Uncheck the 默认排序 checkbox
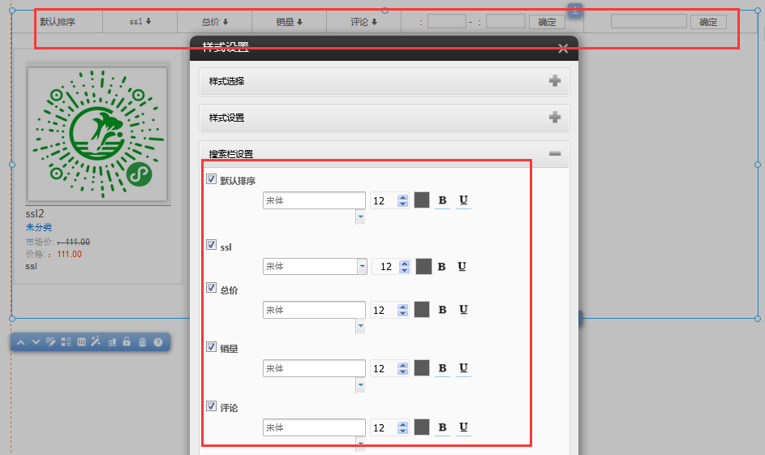 [x=212, y=179]
